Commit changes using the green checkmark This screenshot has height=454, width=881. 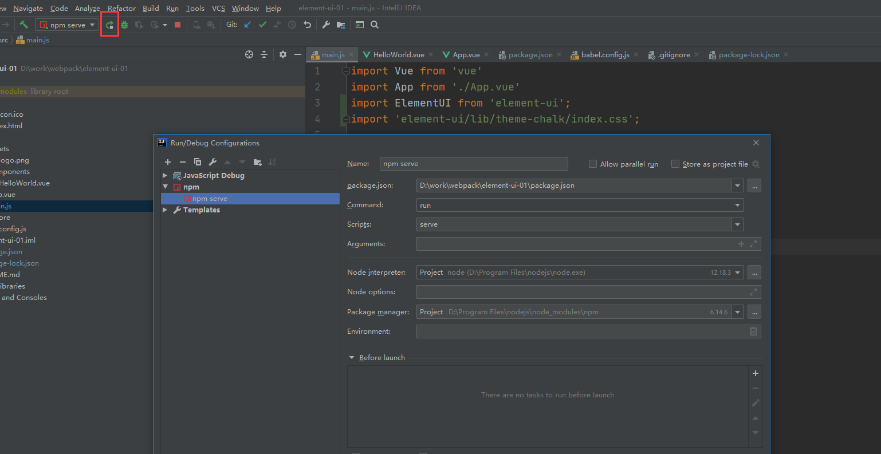click(x=262, y=25)
